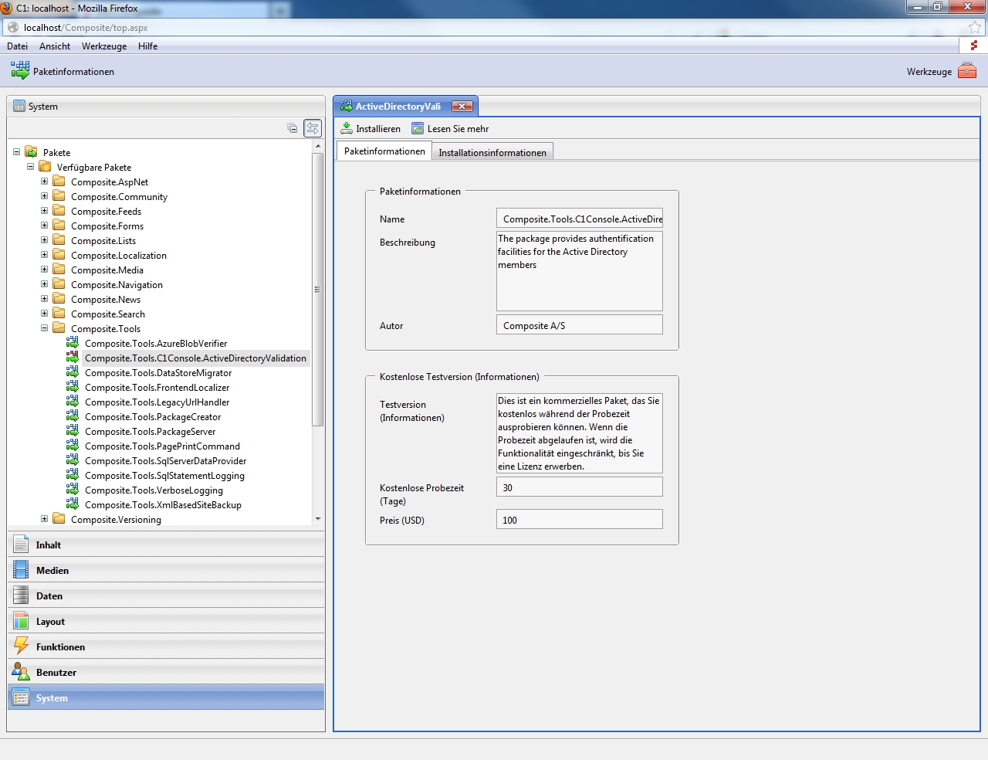Close the ActiveDirectoryVali tab
988x760 pixels.
(x=462, y=107)
